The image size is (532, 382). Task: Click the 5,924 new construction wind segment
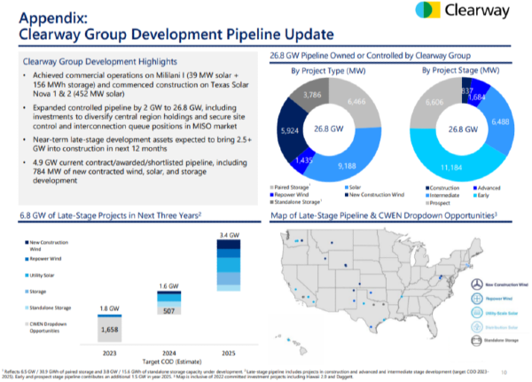point(289,130)
